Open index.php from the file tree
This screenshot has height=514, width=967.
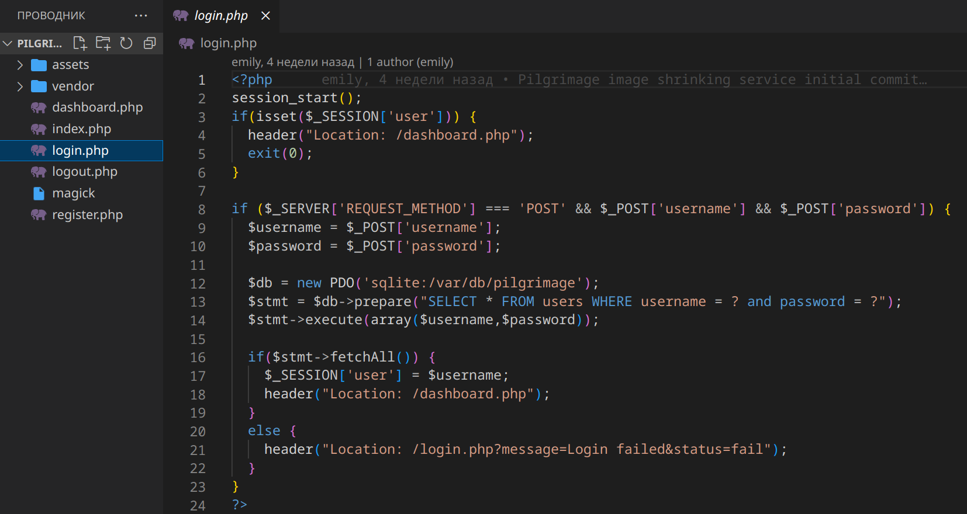tap(81, 129)
